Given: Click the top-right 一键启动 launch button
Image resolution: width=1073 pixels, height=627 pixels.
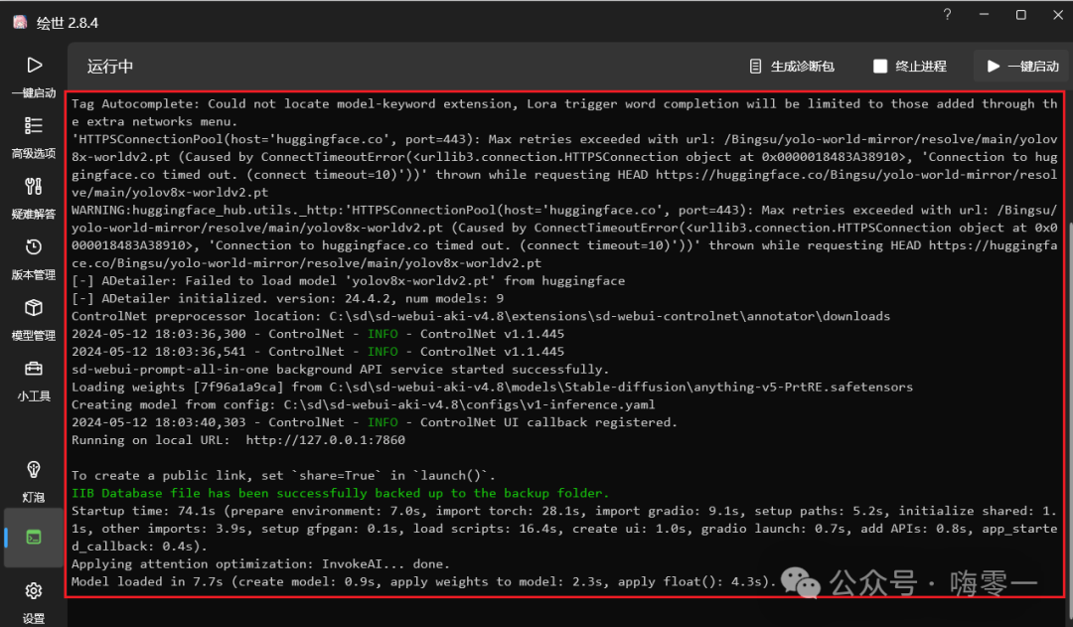Looking at the screenshot, I should click(x=1023, y=67).
